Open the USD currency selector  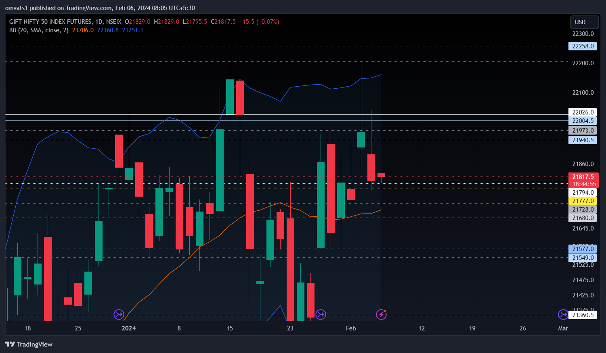pos(584,22)
